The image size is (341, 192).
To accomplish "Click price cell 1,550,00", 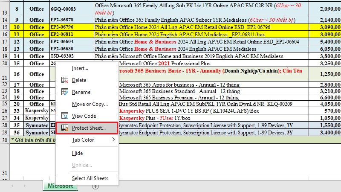I will pyautogui.click(x=325, y=125).
